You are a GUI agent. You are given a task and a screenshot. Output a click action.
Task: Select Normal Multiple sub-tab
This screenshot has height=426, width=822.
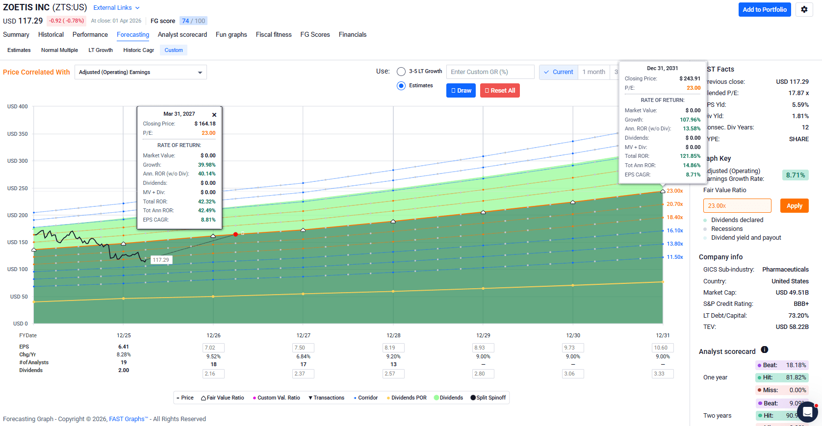pos(60,50)
